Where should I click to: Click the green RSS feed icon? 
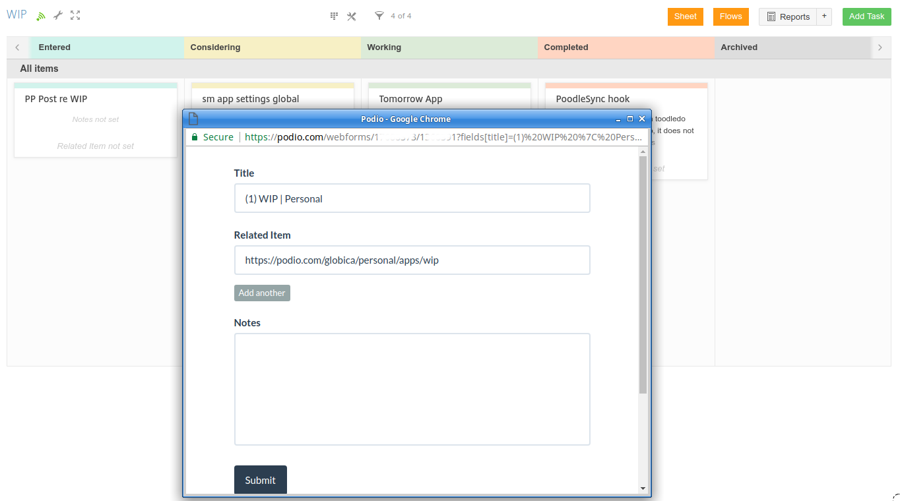[41, 16]
